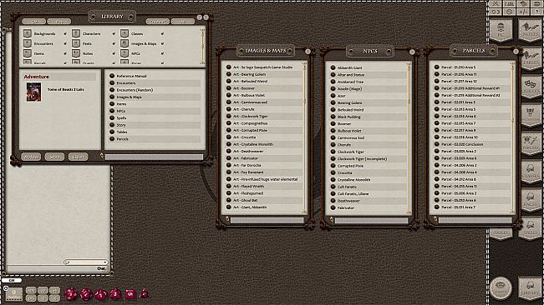Open NPCs category icon in Library

pos(125,53)
